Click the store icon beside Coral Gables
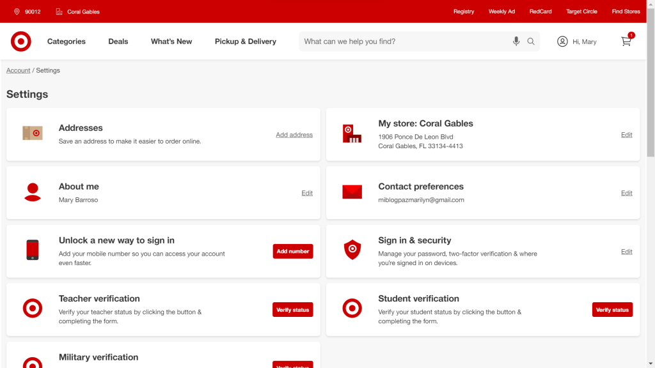 [x=59, y=11]
